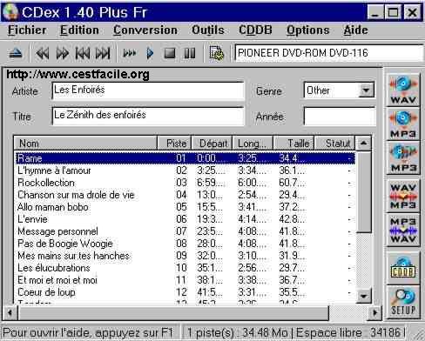Click the CDex application icon in title bar
425x341 pixels.
[10, 12]
